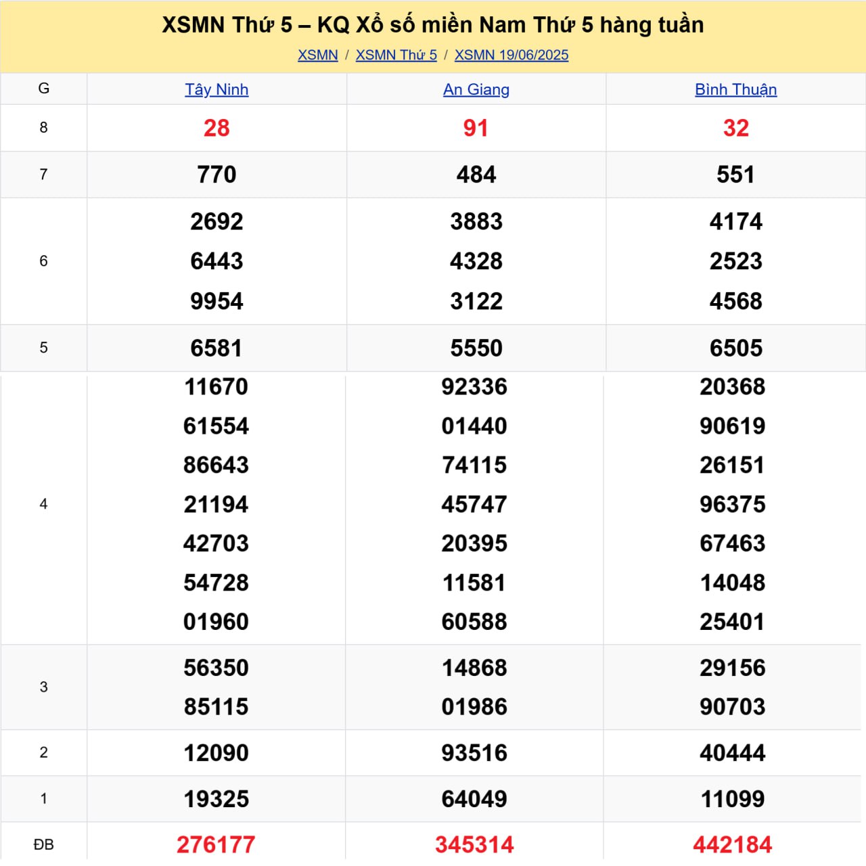Open the XSMN Thứ 5 breadcrumb link

pos(396,55)
